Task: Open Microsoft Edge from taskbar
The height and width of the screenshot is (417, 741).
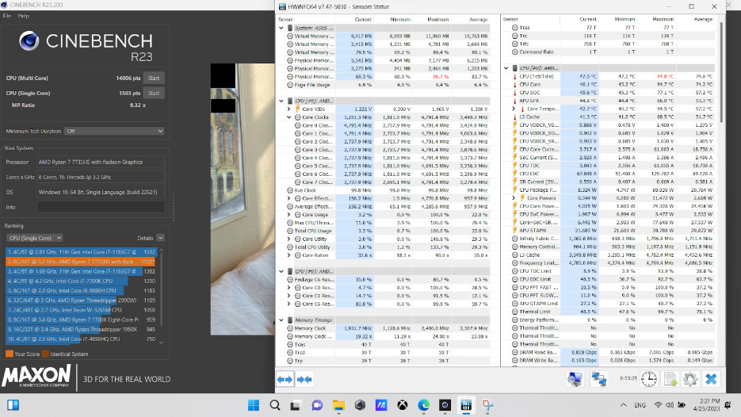Action: 423,405
